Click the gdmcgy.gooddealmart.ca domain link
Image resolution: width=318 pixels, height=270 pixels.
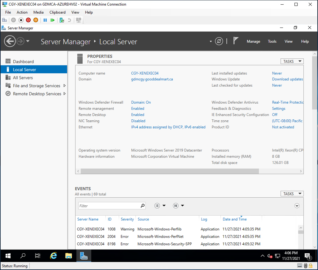pos(152,79)
